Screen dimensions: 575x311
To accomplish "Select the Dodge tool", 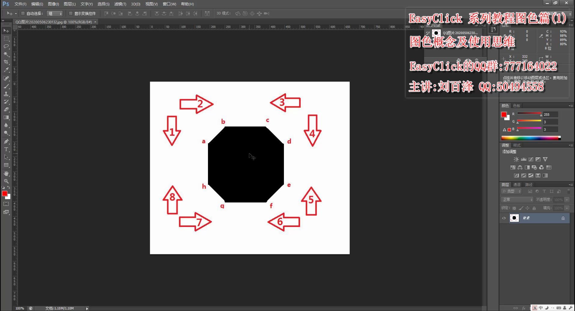I will pos(6,133).
